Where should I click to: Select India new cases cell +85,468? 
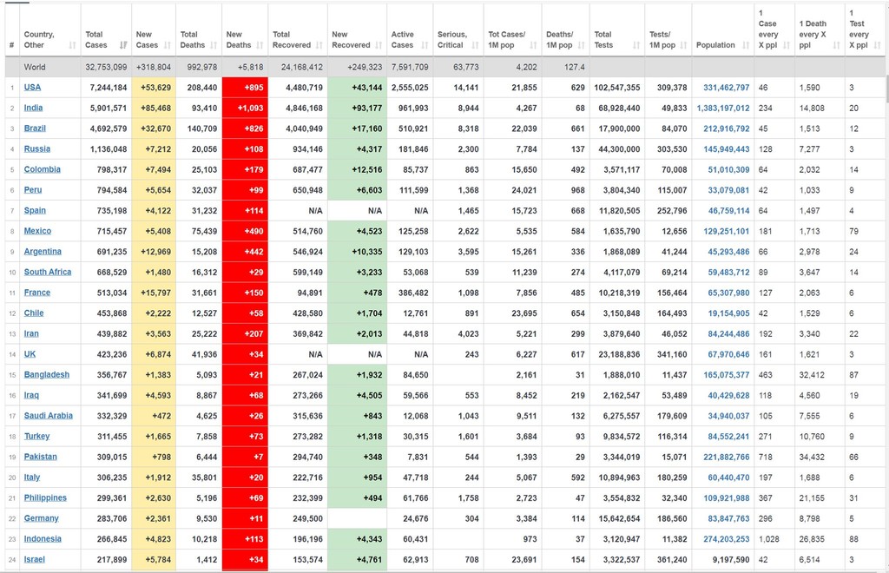pos(154,108)
